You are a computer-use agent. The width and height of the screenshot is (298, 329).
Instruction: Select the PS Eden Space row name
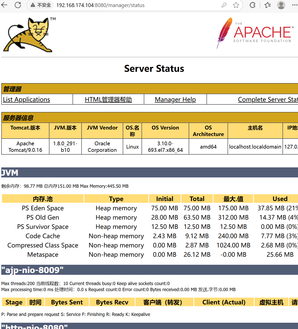[x=43, y=208]
